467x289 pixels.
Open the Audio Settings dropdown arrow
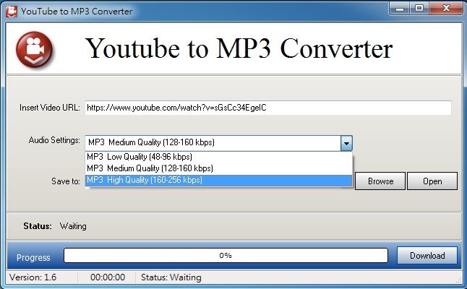[346, 143]
